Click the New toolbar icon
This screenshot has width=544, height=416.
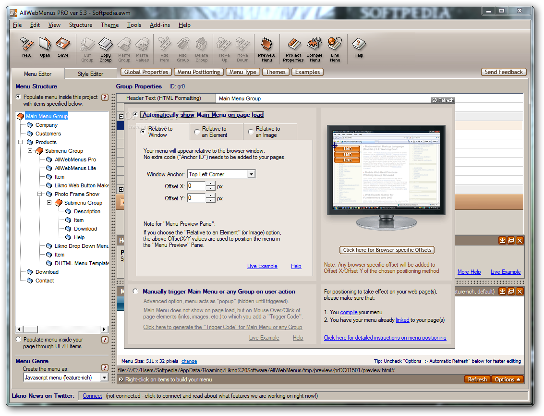(27, 48)
